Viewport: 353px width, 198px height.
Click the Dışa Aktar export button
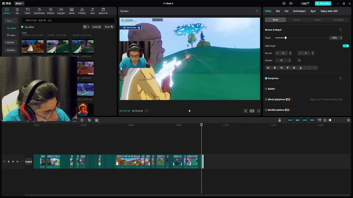[323, 4]
